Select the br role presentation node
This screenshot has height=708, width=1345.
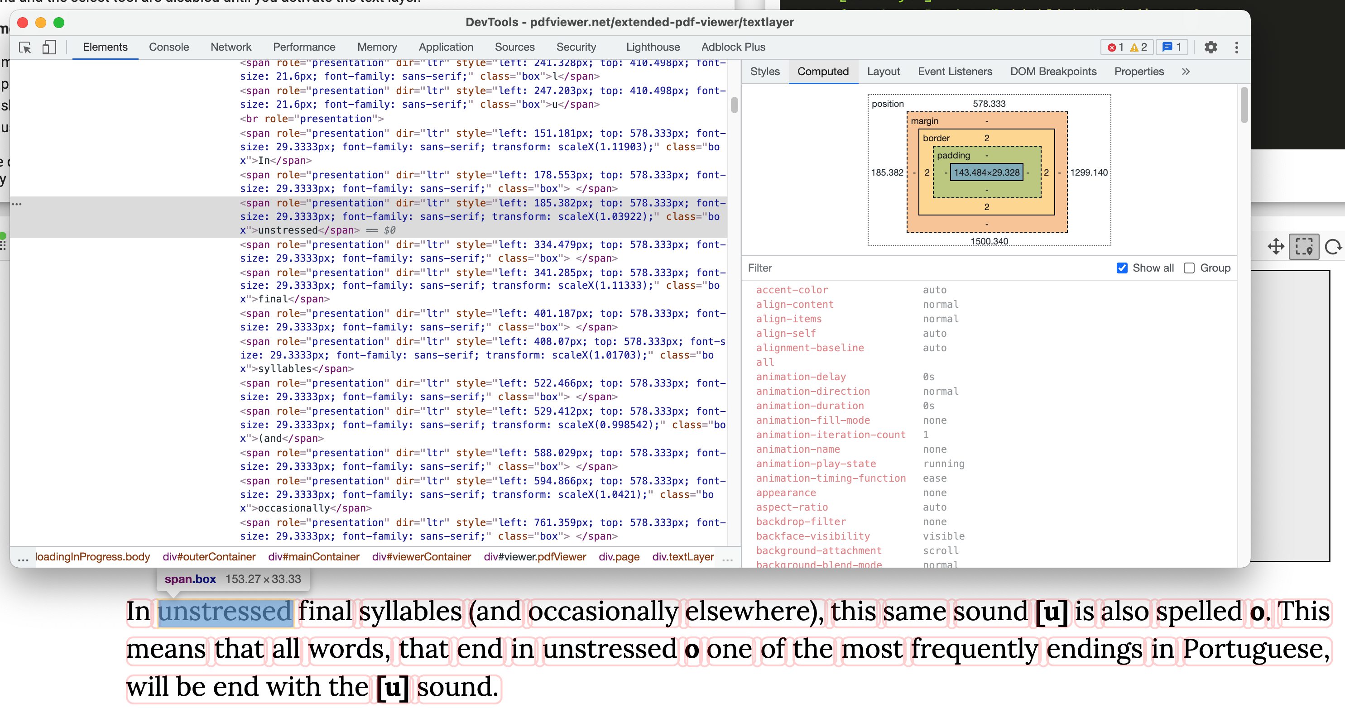pyautogui.click(x=312, y=119)
